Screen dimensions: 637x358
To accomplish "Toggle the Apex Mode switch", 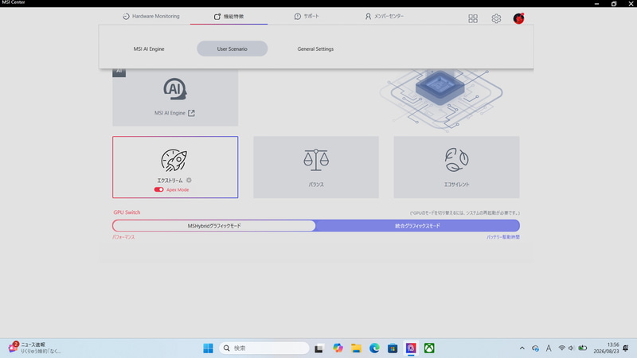I will tap(158, 189).
